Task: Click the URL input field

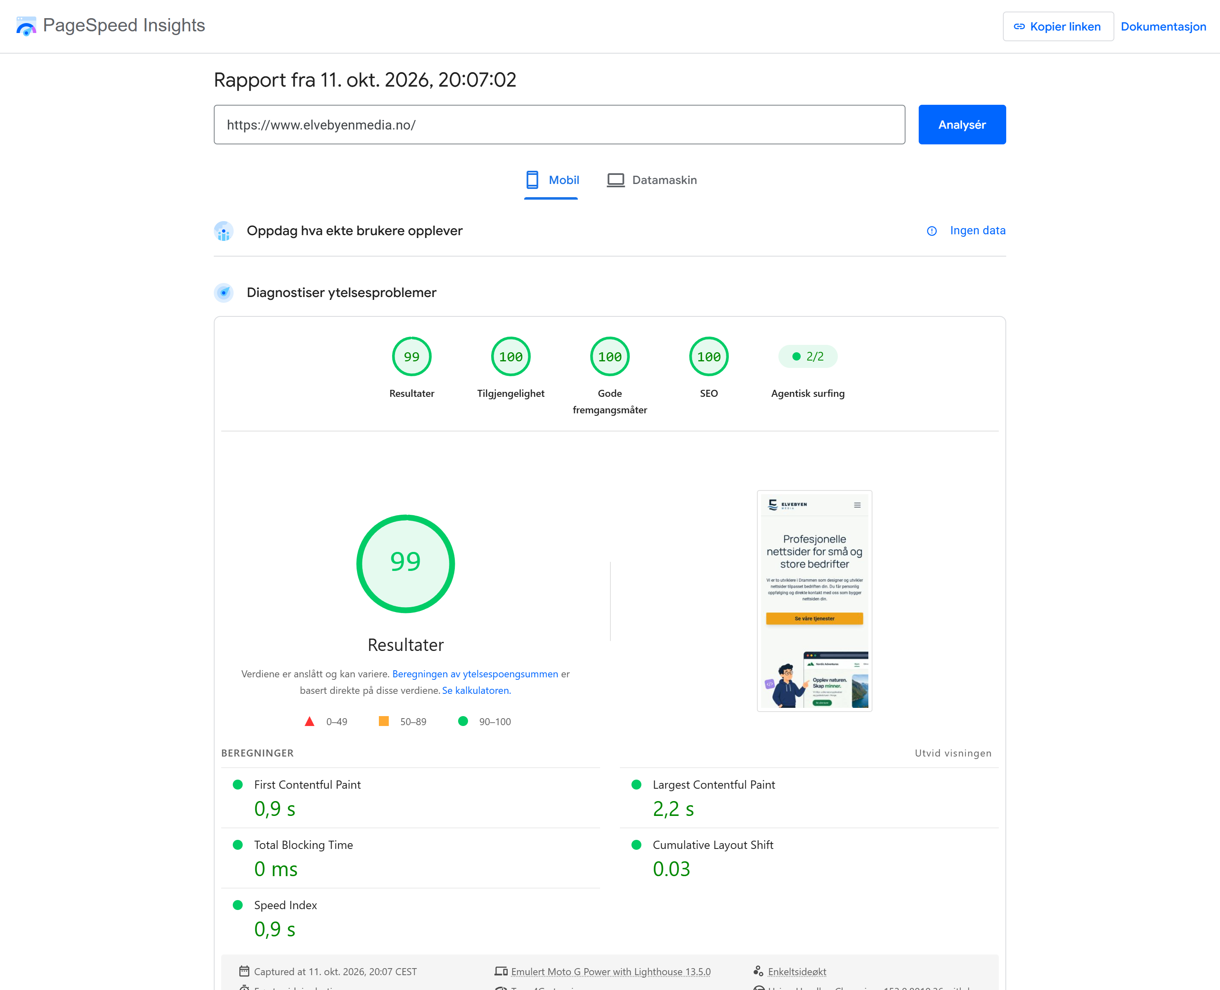Action: (559, 124)
